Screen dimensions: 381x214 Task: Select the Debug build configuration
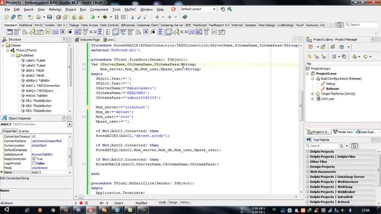[x=330, y=84]
